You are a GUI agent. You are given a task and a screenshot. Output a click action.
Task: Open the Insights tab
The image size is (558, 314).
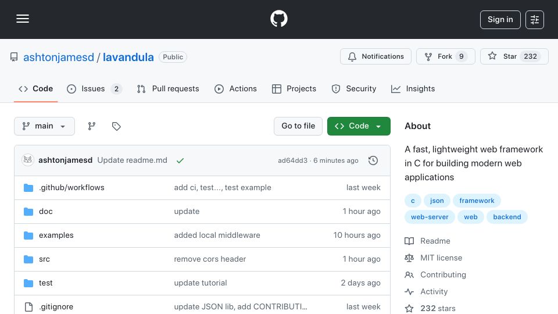413,88
